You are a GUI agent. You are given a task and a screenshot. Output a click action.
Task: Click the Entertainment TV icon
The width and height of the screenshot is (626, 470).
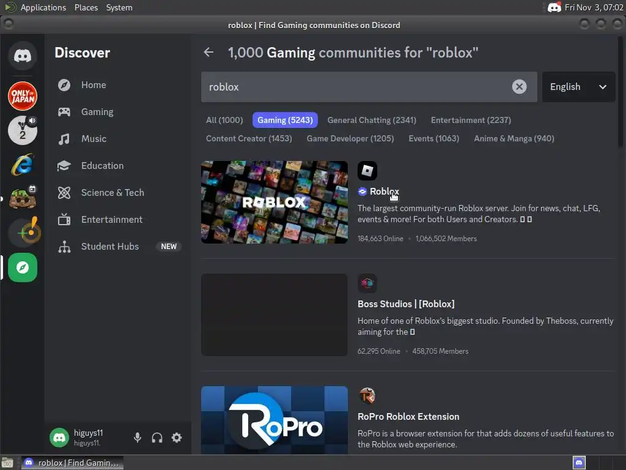pos(64,220)
